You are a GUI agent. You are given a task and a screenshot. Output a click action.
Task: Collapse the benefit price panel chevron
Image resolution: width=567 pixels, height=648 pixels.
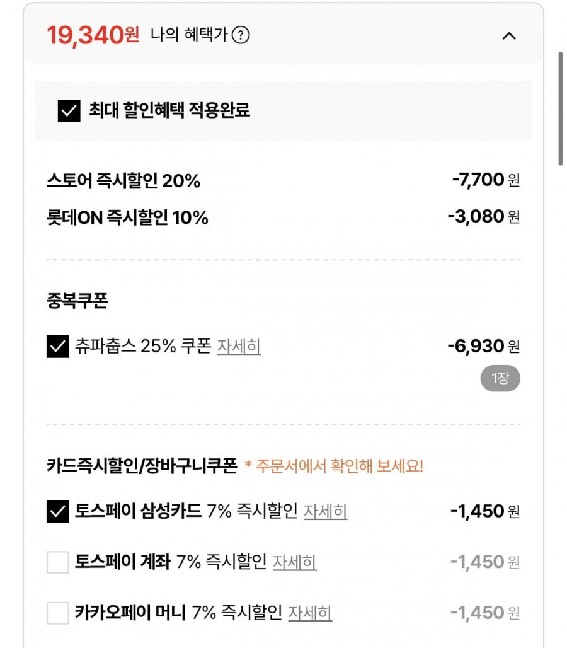tap(509, 36)
